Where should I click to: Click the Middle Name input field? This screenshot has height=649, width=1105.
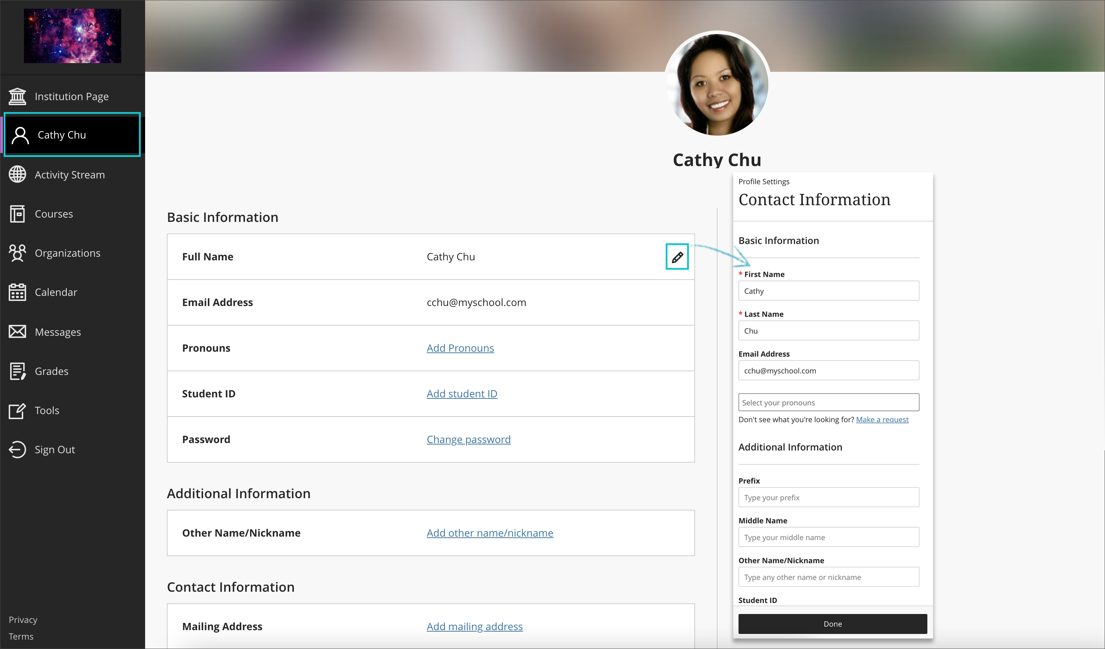(x=828, y=537)
